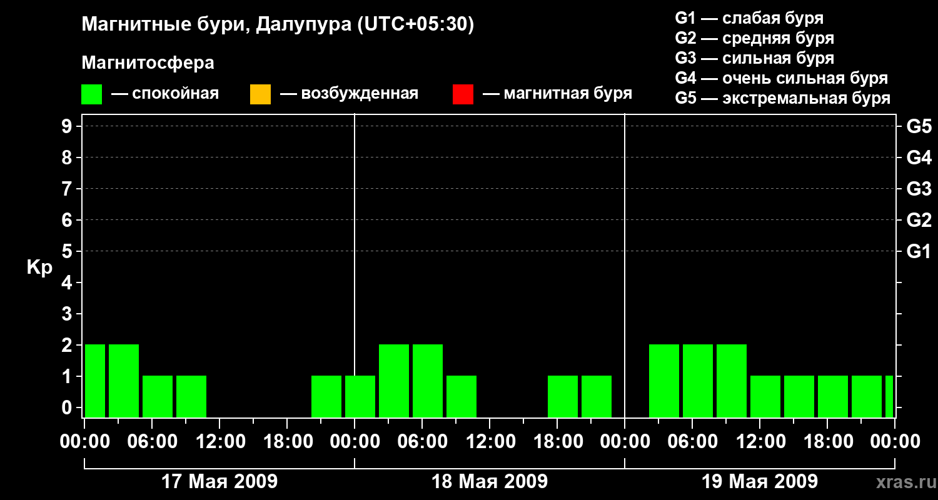Click the 'Магнитосфера' heading

[x=148, y=62]
